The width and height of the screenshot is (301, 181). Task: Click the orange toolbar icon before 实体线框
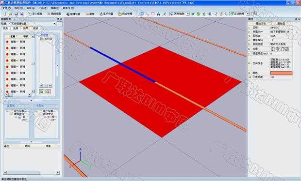coord(221,14)
